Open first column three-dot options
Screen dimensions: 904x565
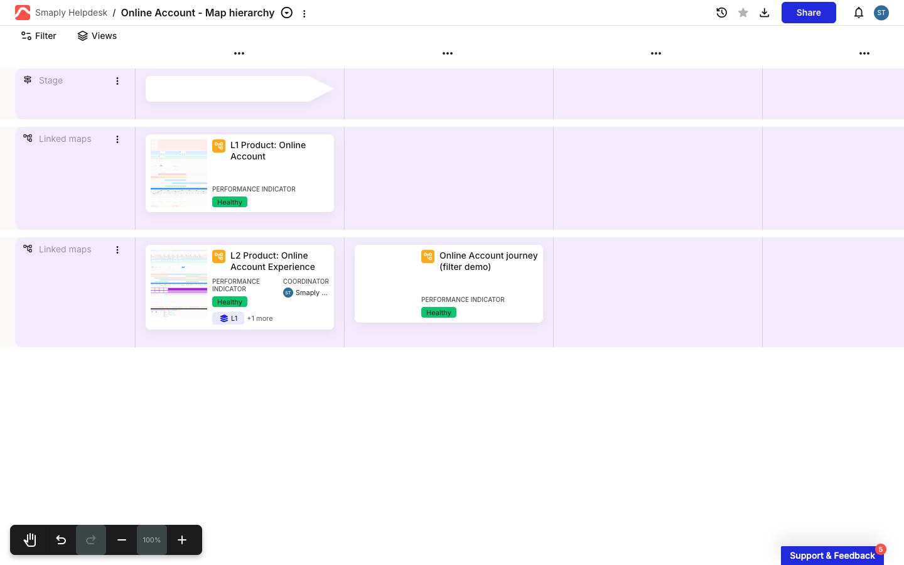(x=239, y=53)
